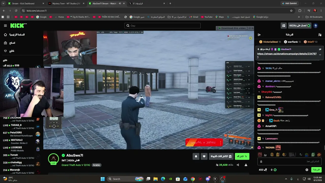Follow AbuSwe7l with the heart button
The height and width of the screenshot is (183, 325).
coord(204,157)
